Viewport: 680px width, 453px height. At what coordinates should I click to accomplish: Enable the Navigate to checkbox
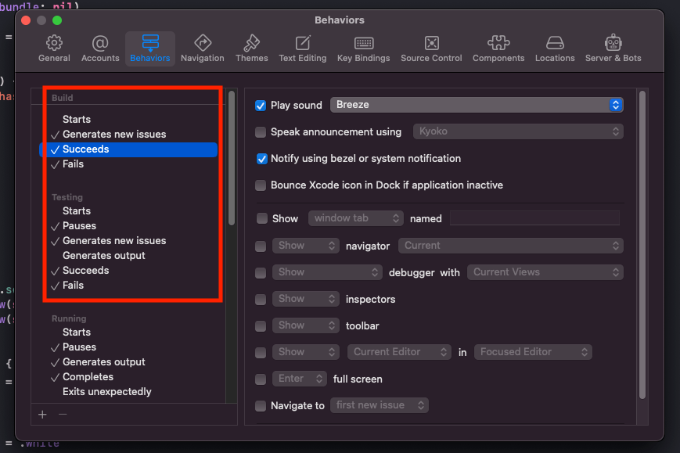click(261, 406)
